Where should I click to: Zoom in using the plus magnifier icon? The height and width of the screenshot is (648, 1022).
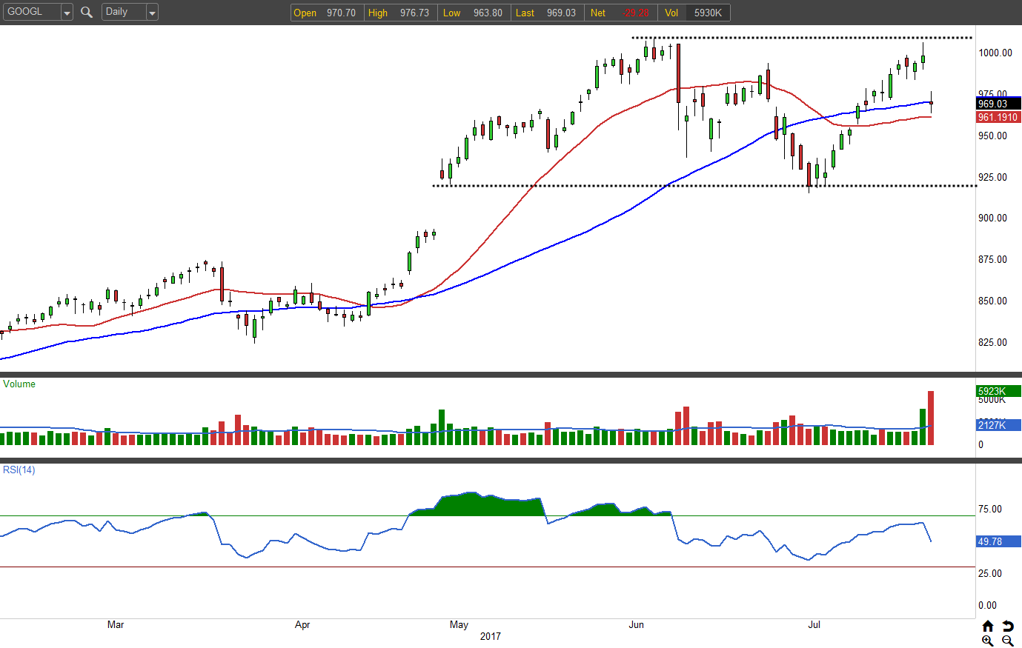click(x=988, y=641)
